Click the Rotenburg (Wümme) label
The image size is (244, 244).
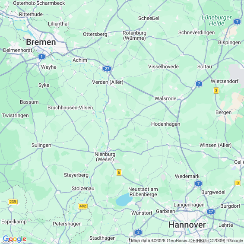pos(134,35)
